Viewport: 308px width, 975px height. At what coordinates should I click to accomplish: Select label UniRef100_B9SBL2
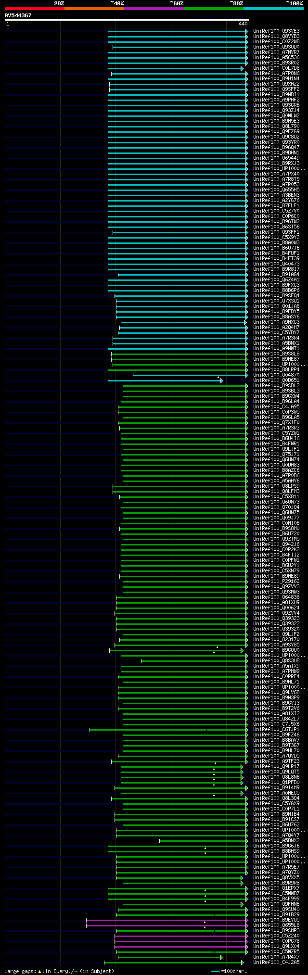click(x=276, y=385)
